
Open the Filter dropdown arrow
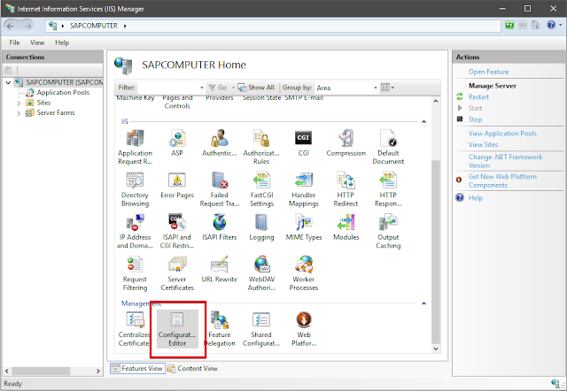pyautogui.click(x=202, y=88)
